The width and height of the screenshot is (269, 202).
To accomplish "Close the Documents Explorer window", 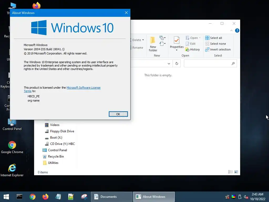I will click(x=234, y=23).
